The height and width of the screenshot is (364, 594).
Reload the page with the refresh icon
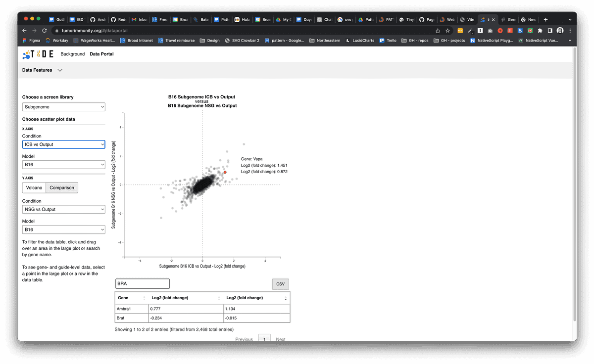(x=44, y=30)
